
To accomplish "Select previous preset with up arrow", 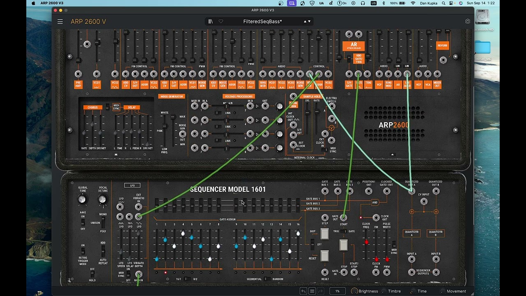I will pyautogui.click(x=305, y=21).
